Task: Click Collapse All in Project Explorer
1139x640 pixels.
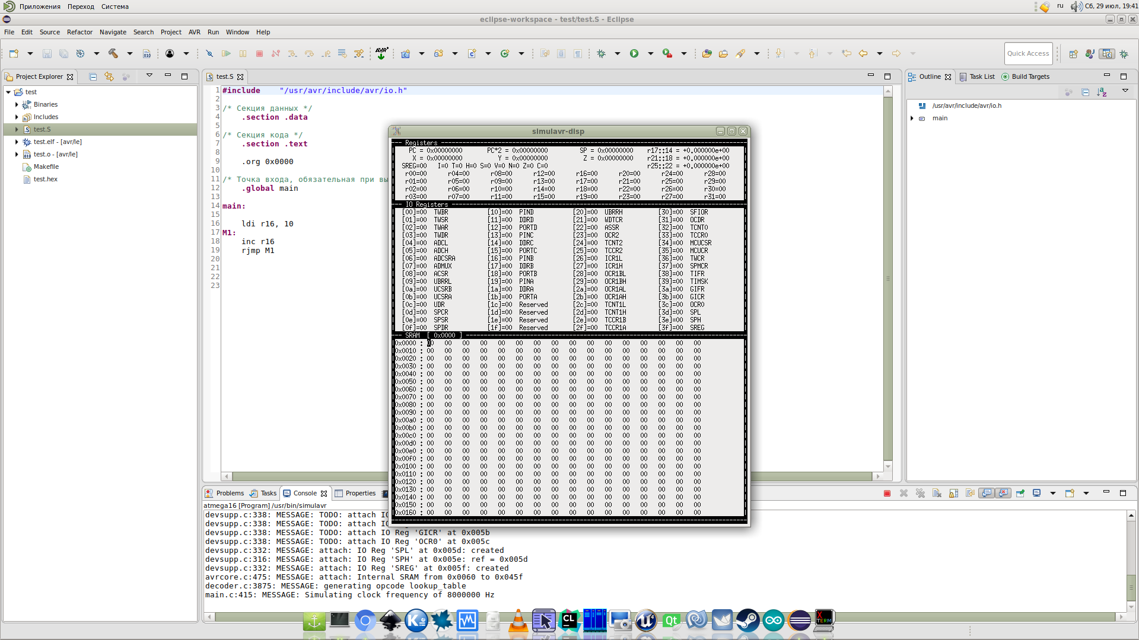Action: 93,76
